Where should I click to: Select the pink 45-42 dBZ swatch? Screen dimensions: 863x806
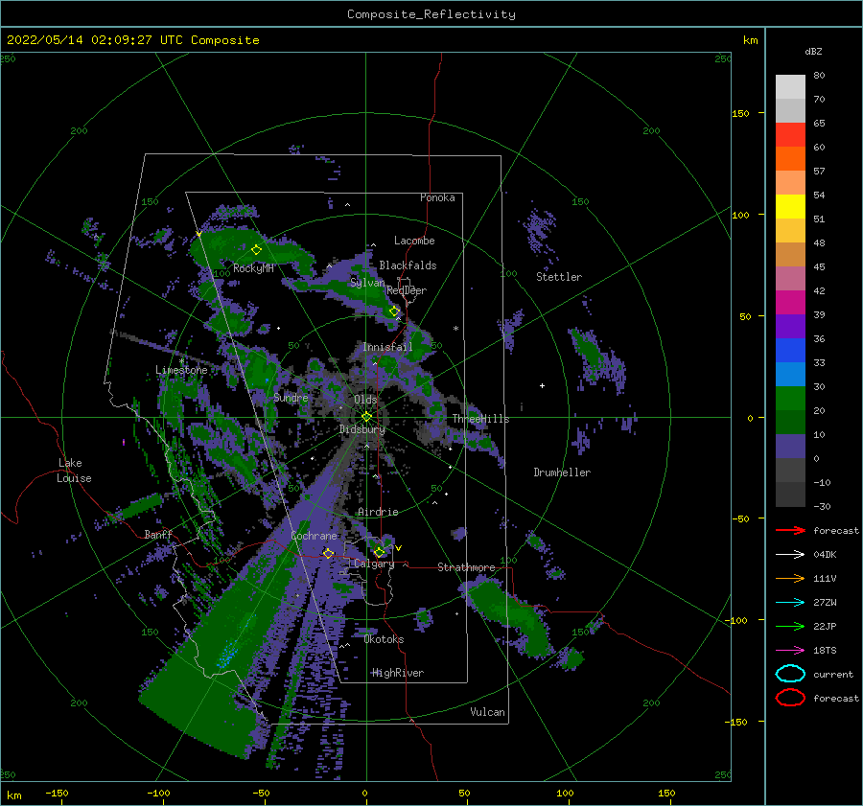click(x=790, y=278)
